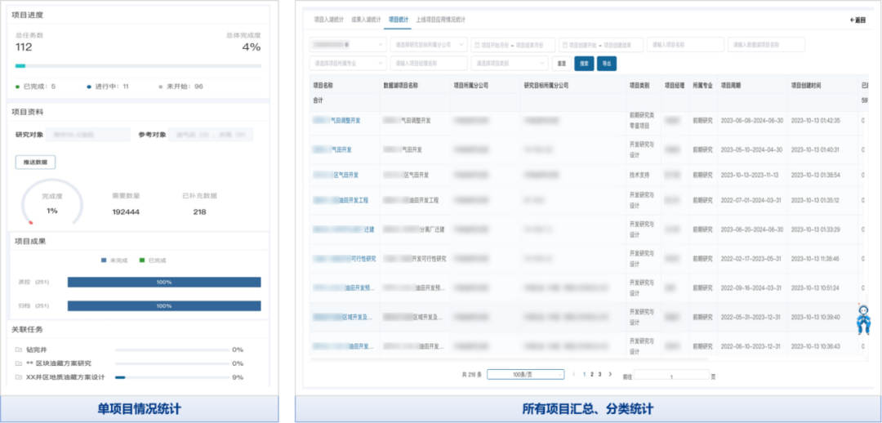Click the calendar icon in 项目开始月份 field

pos(477,45)
